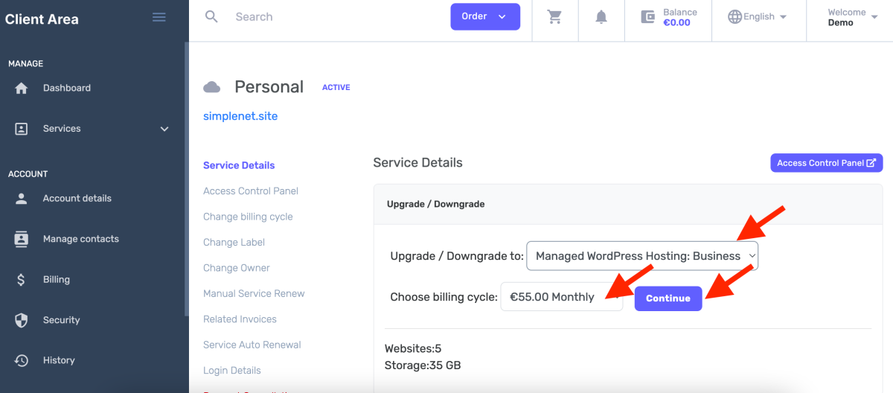Open the shopping cart icon

[554, 17]
